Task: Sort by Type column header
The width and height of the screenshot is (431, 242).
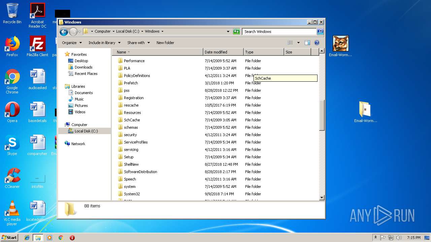Action: 264,52
